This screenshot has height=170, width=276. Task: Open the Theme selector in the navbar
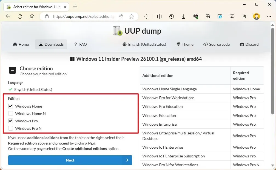[x=185, y=44]
